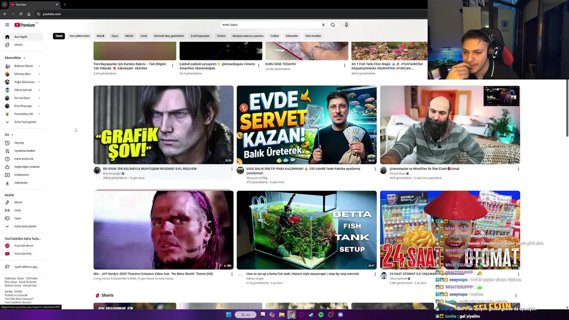The width and height of the screenshot is (569, 320).
Task: Open Shorts from the sidebar
Action: [23, 45]
